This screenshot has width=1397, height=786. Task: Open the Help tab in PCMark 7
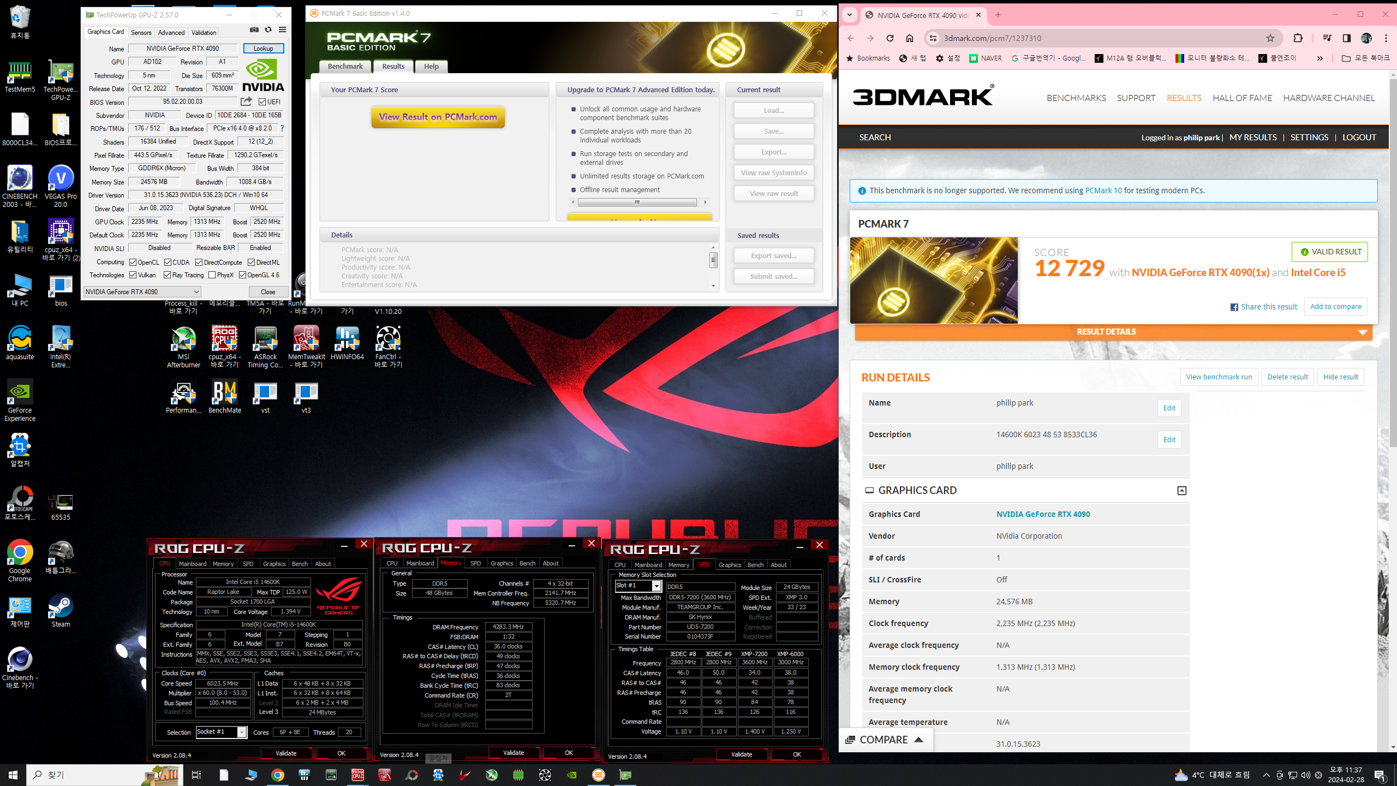(431, 67)
